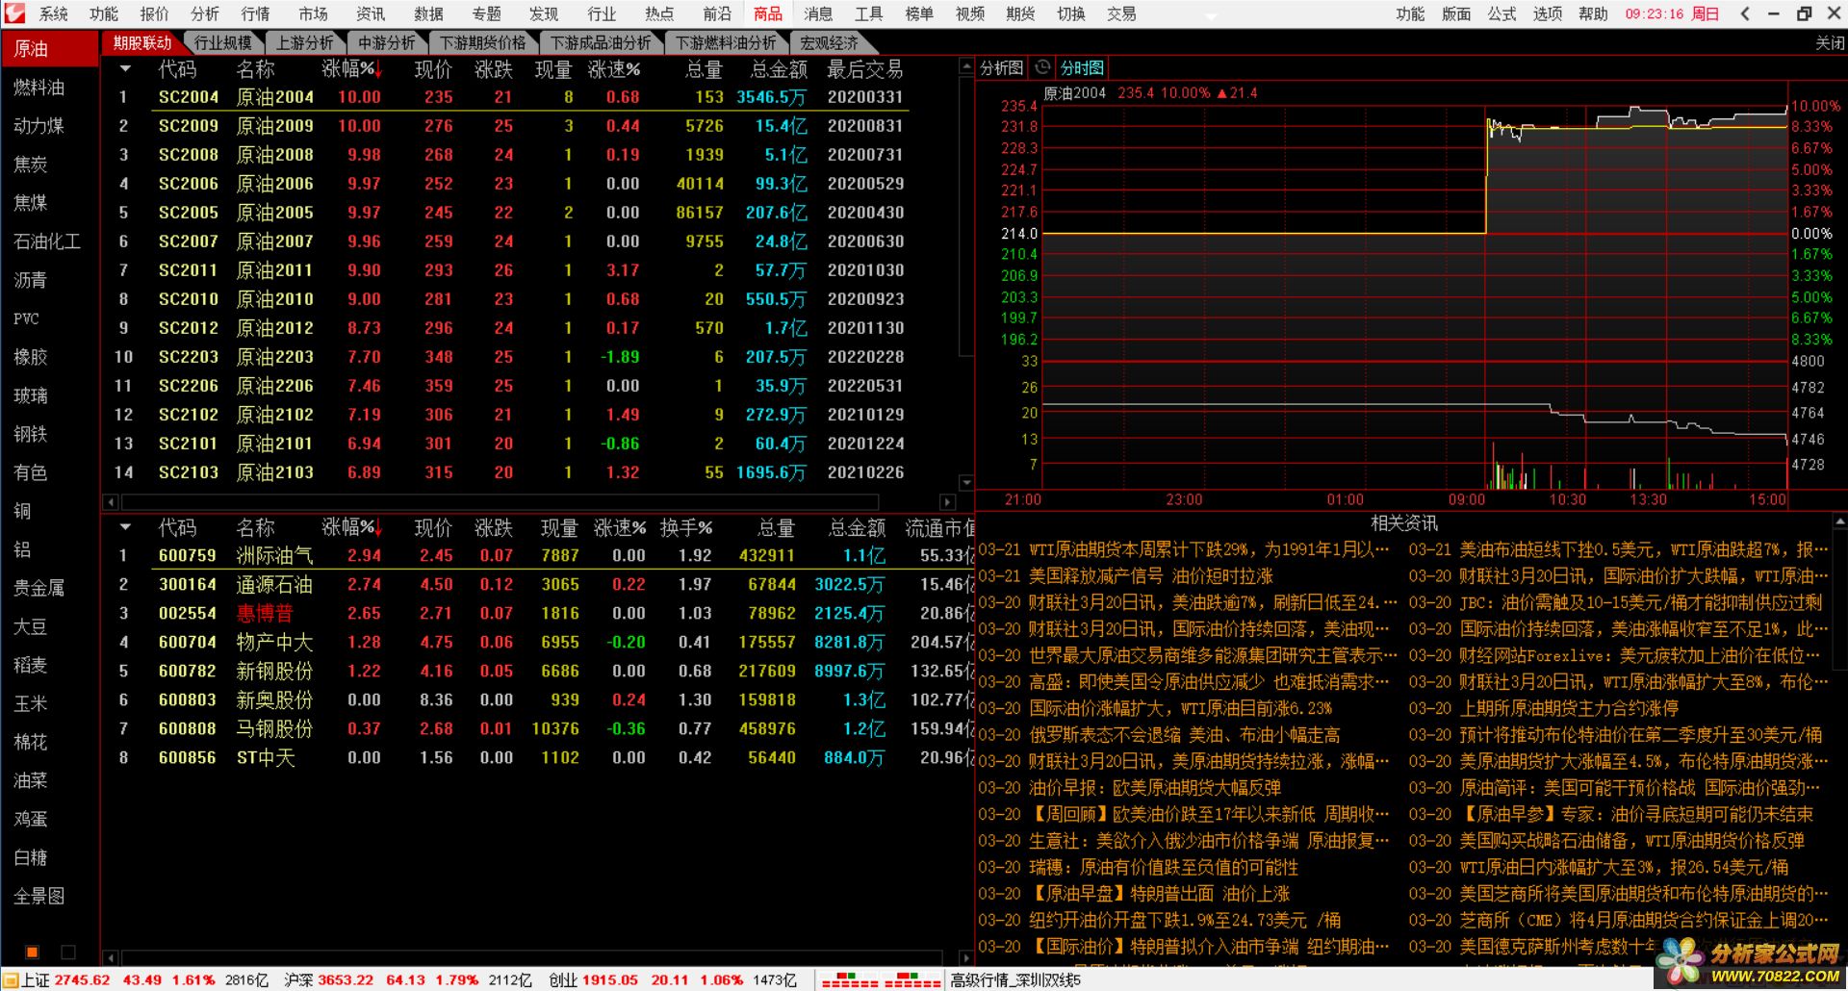The image size is (1848, 991).
Task: Click the yellow icon before 上证 in status bar
Action: [x=11, y=980]
